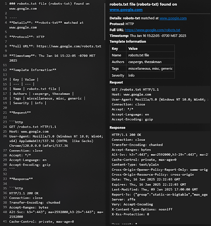
Task: Click 'Vary: Accept-Encoding' in preview response
Action: tap(132, 204)
